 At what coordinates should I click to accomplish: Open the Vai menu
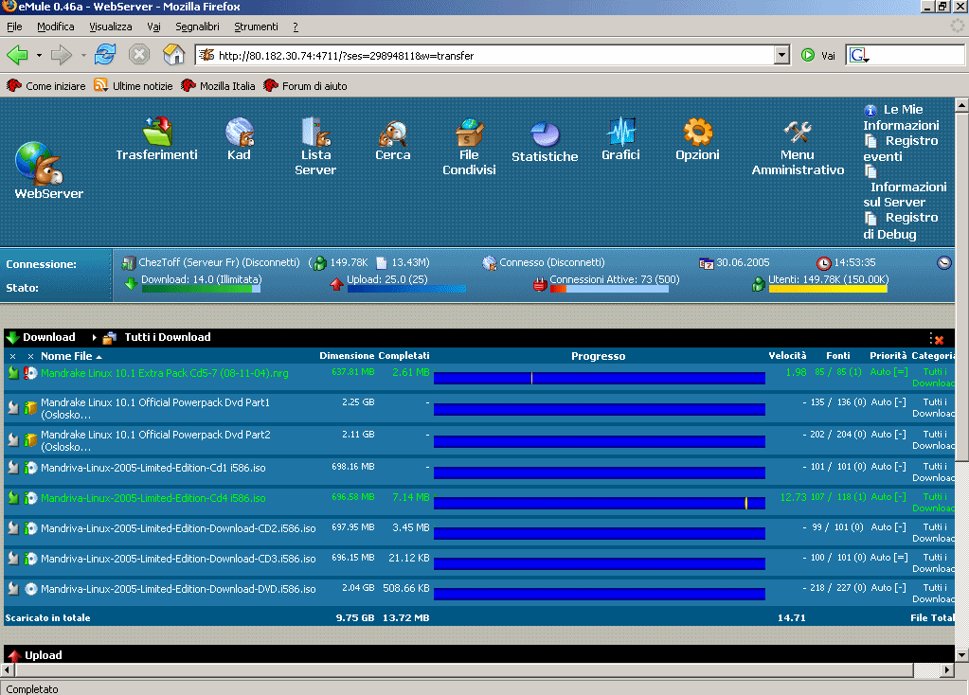(x=153, y=27)
